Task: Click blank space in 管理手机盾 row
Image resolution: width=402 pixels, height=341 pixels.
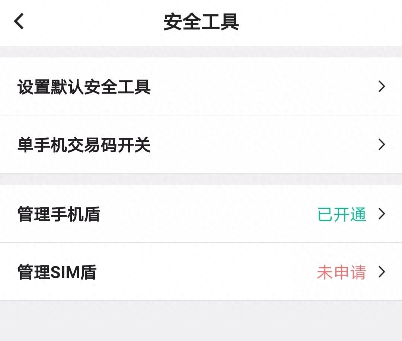Action: [x=205, y=214]
